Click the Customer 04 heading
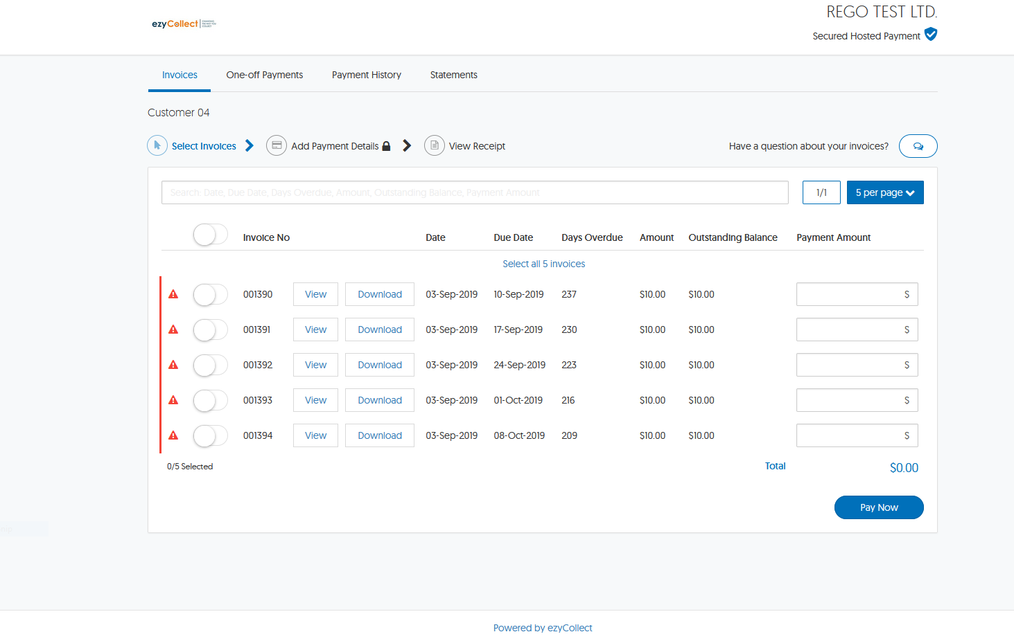Image resolution: width=1014 pixels, height=641 pixels. click(178, 112)
